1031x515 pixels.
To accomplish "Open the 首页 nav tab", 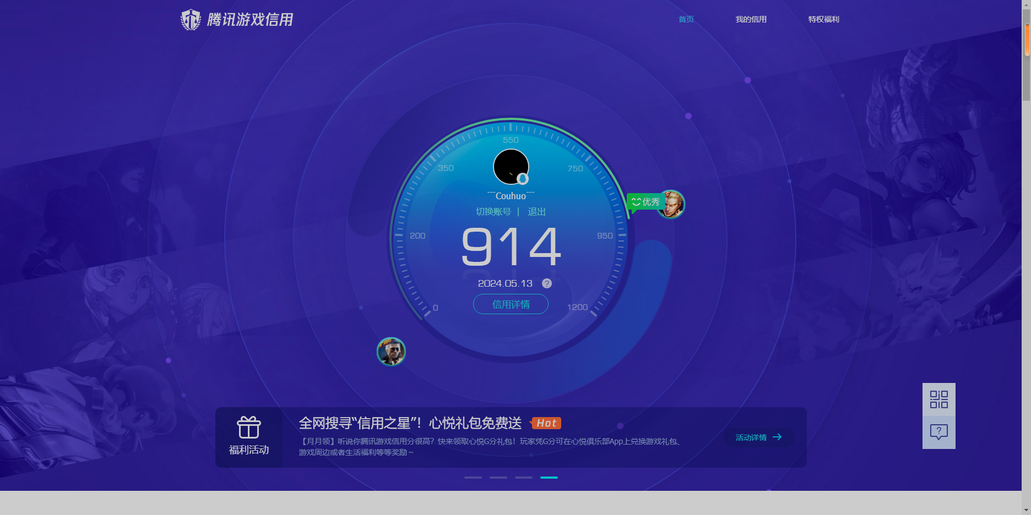I will pos(686,19).
